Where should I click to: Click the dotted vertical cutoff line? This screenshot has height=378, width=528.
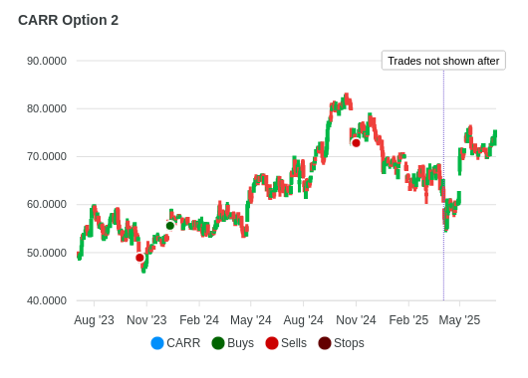[x=443, y=185]
